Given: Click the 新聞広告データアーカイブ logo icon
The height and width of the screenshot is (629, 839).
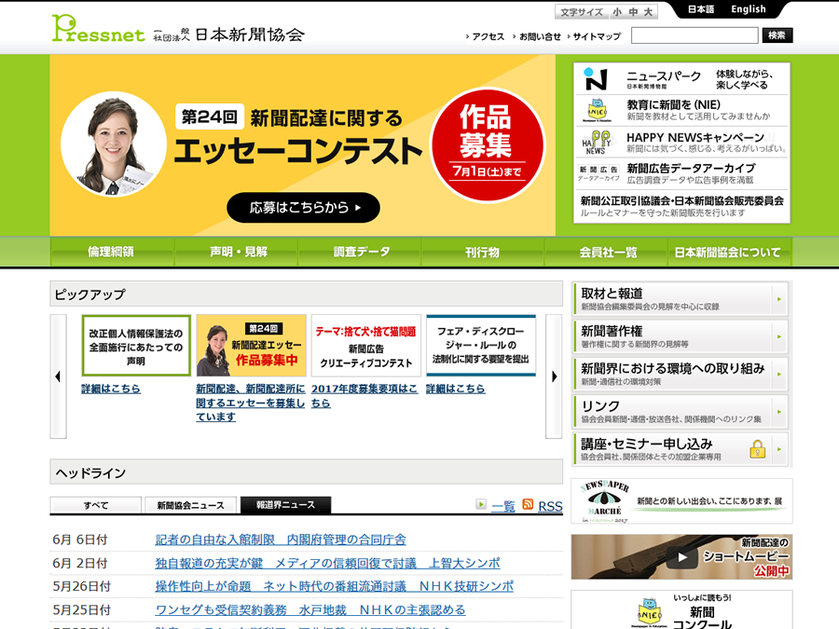Looking at the screenshot, I should [598, 174].
